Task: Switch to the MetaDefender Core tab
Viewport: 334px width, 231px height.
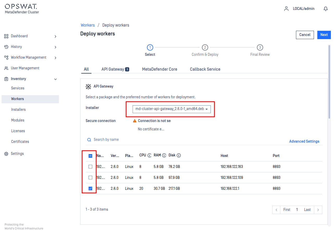Action: click(159, 69)
